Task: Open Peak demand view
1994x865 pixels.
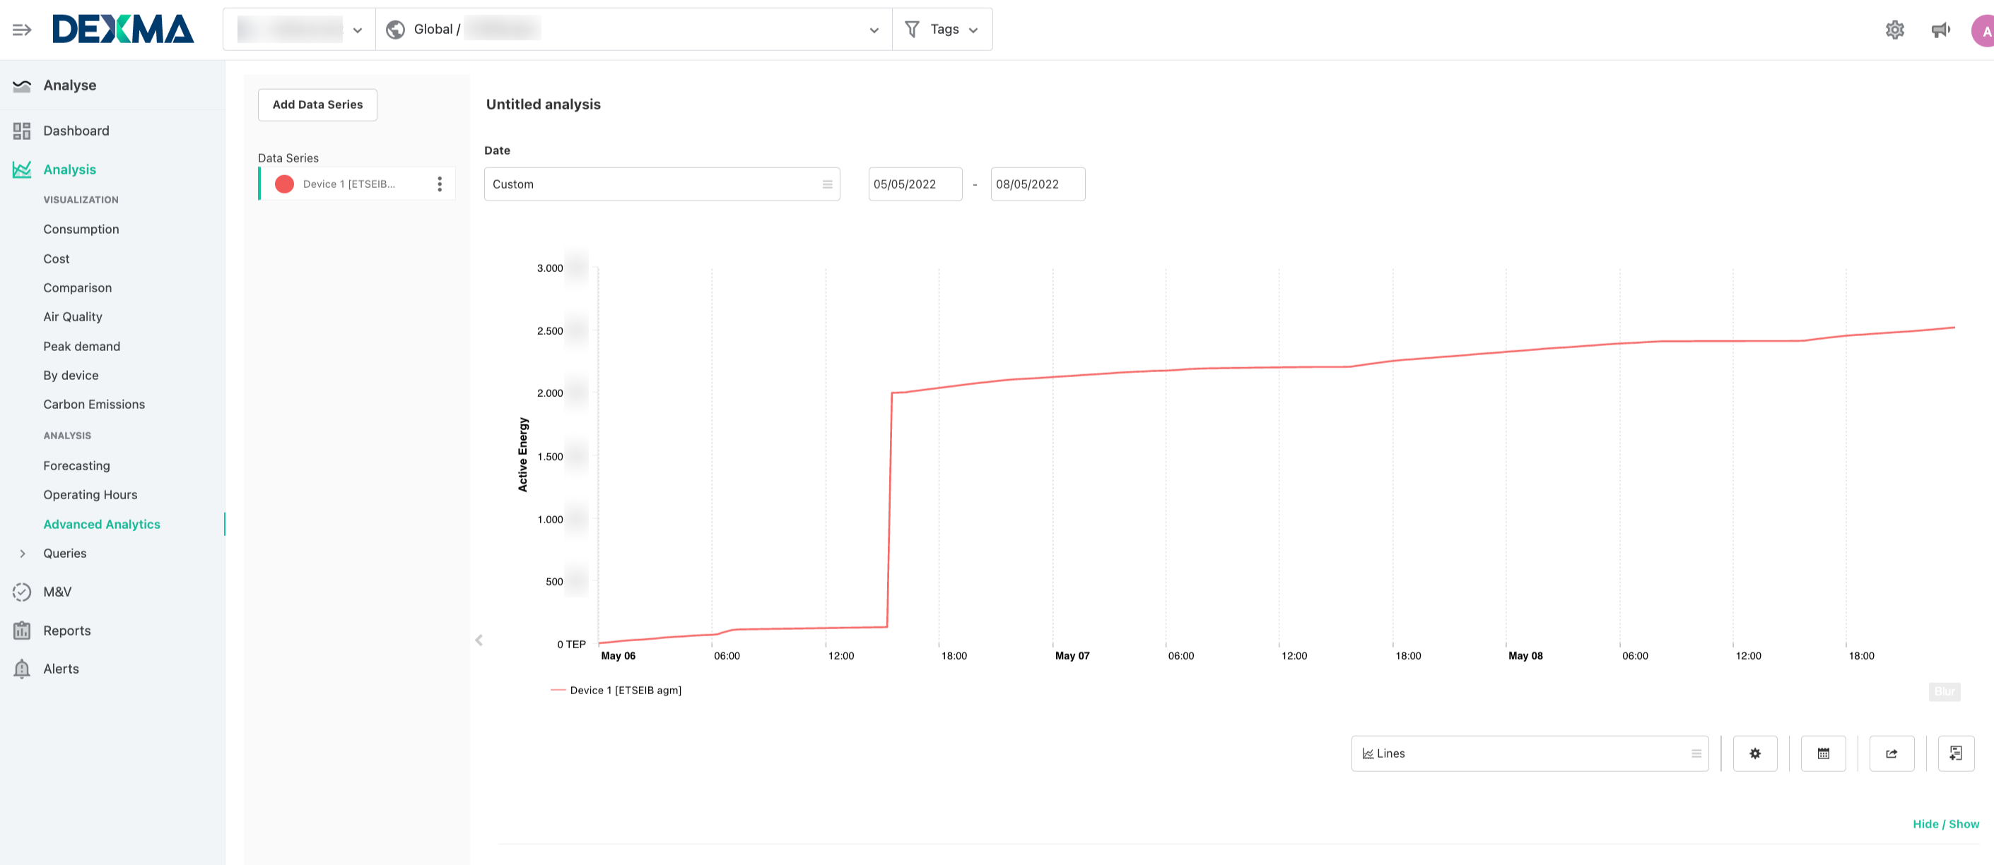Action: (81, 346)
